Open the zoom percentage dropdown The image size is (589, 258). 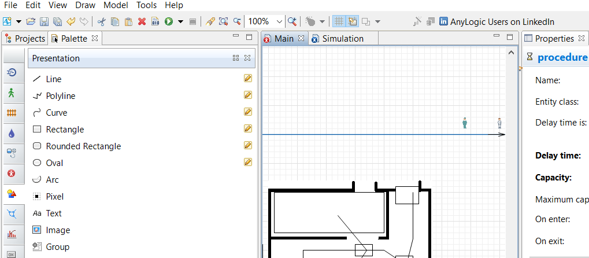coord(280,21)
